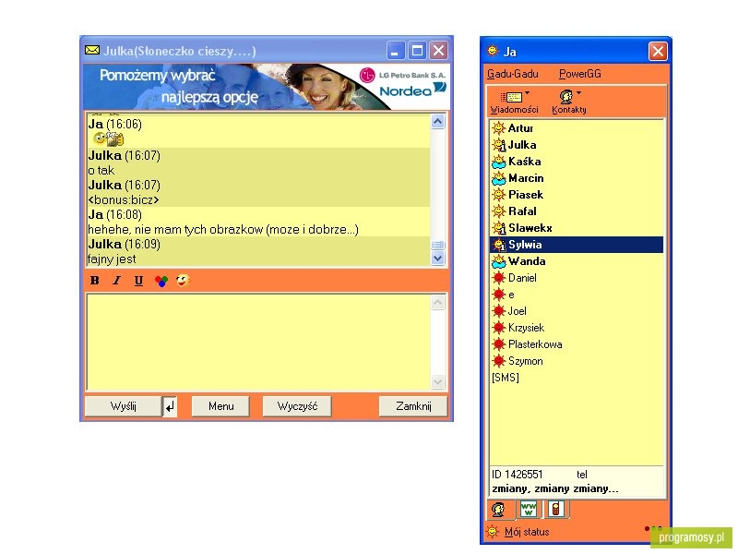
Task: Click the status description zmiany, zmiany zmiany...
Action: click(x=555, y=488)
